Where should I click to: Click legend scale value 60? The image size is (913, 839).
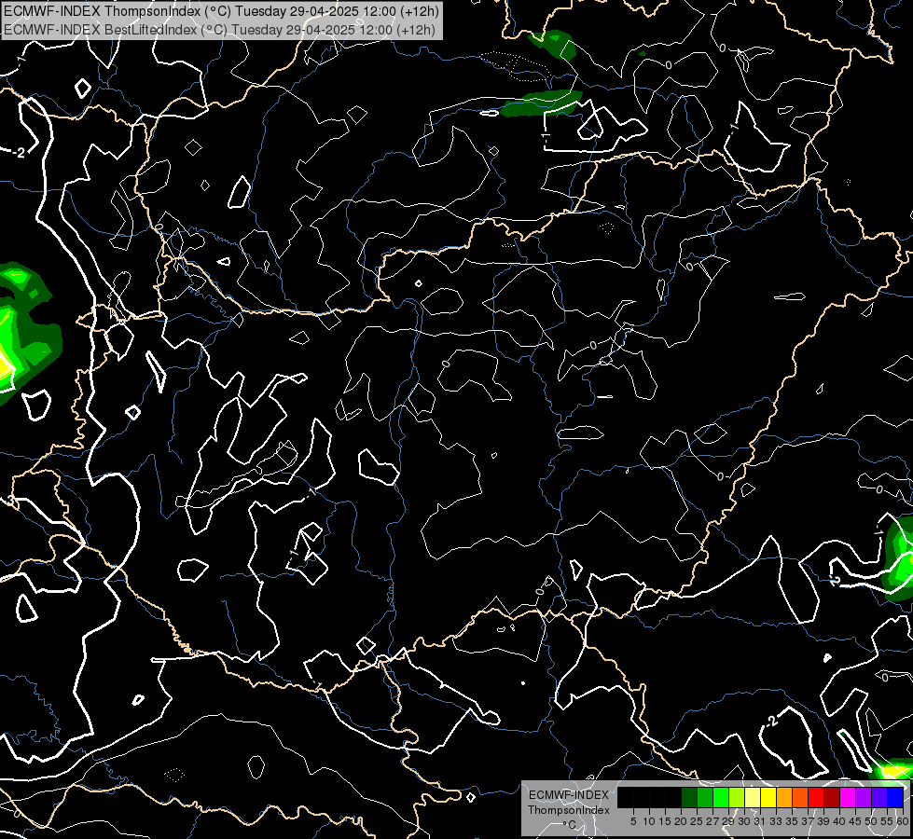point(903,821)
